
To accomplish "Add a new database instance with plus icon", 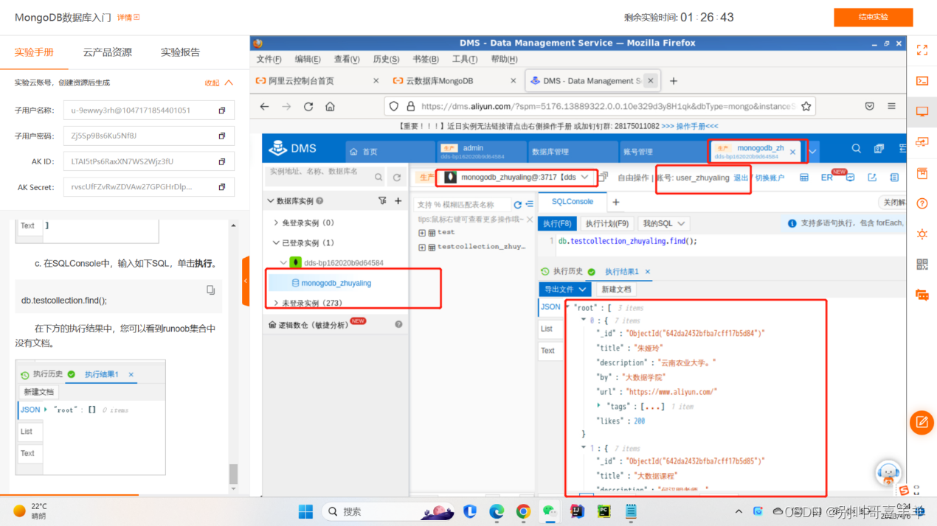I will [x=398, y=200].
